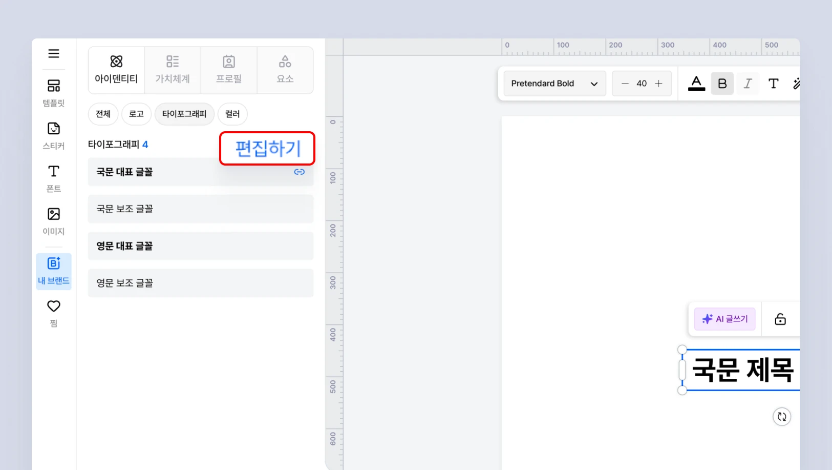Decrease font size with minus button
Screen dimensions: 832x470
[x=625, y=84]
